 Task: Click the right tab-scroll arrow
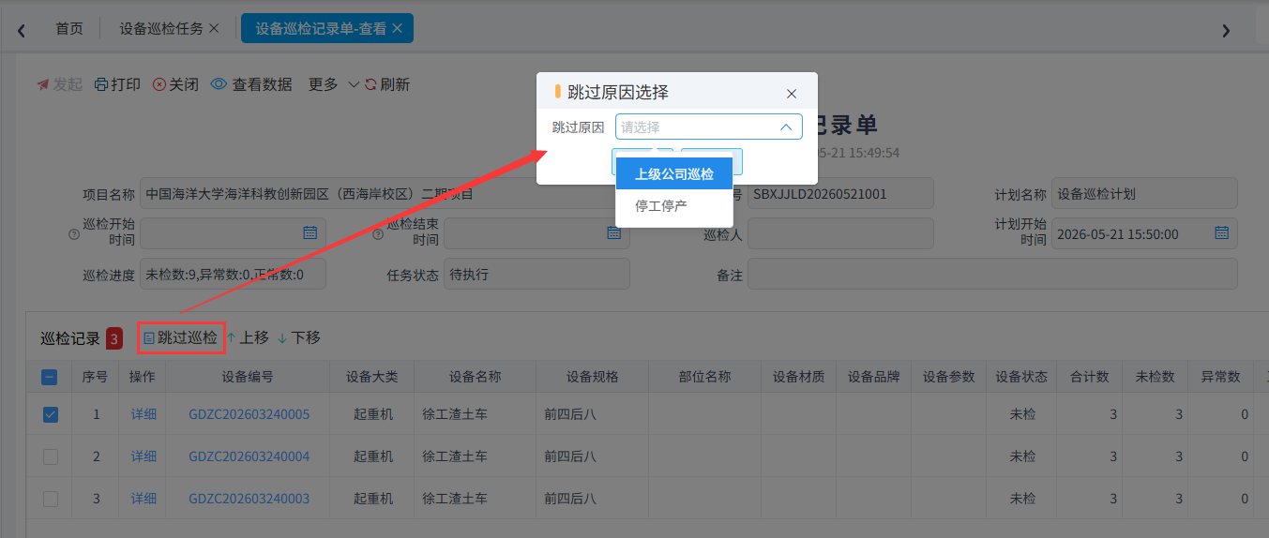1225,30
